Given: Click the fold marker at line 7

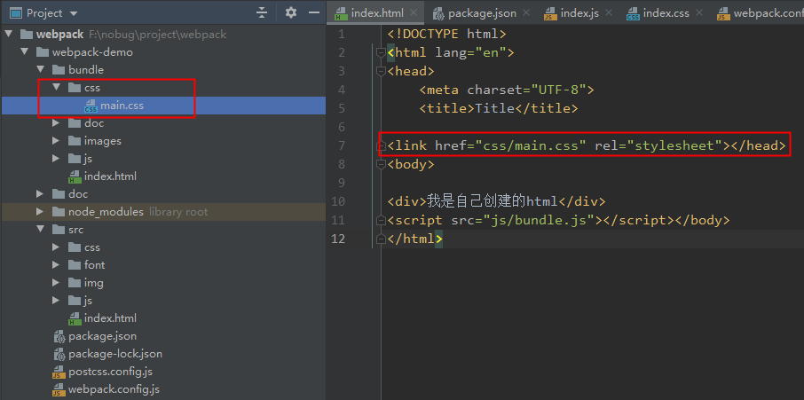Looking at the screenshot, I should pos(381,146).
